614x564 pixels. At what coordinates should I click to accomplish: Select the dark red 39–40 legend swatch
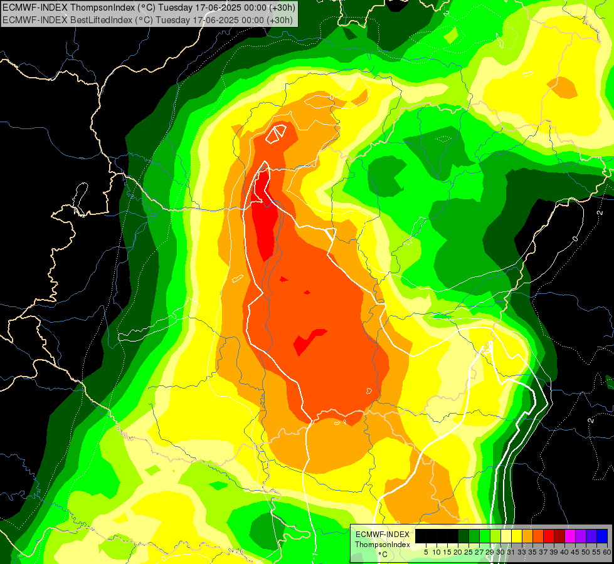[559, 536]
